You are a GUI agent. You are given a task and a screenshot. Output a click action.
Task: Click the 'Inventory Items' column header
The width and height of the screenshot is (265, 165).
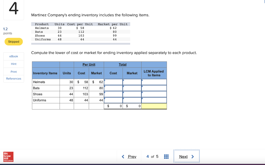coord(45,73)
